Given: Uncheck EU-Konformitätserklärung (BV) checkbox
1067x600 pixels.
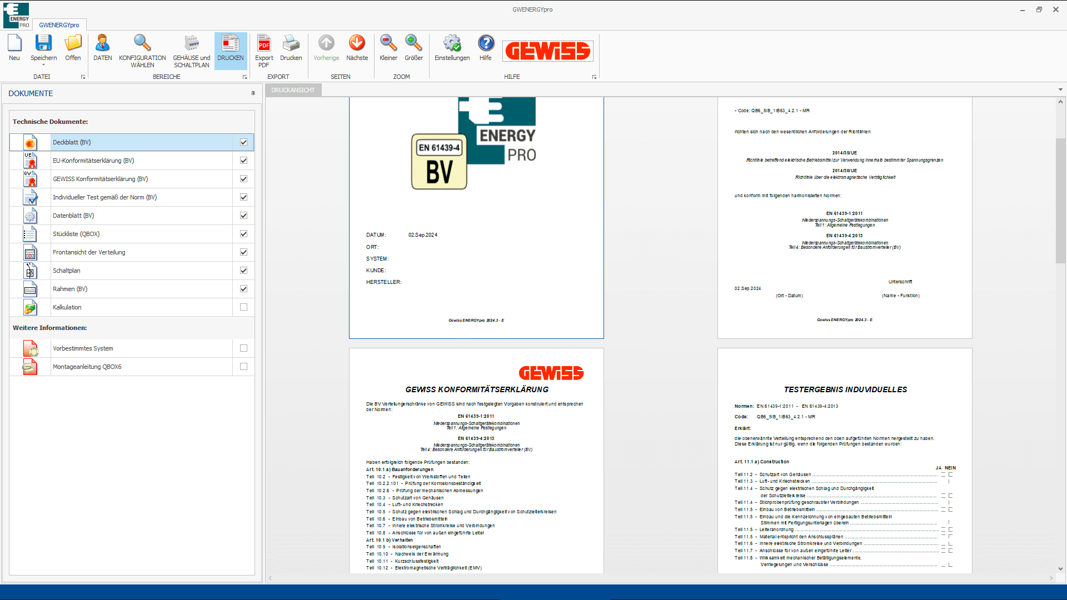Looking at the screenshot, I should click(x=243, y=161).
